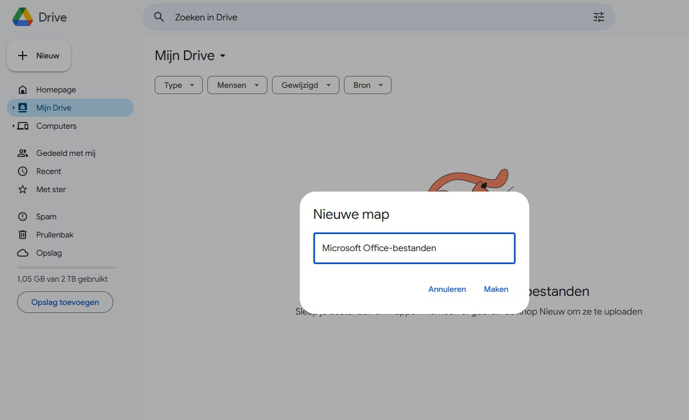Expand the Mijn Drive tree arrow

pyautogui.click(x=14, y=108)
